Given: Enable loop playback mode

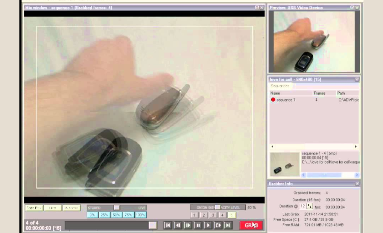Looking at the screenshot, I should coord(218,225).
